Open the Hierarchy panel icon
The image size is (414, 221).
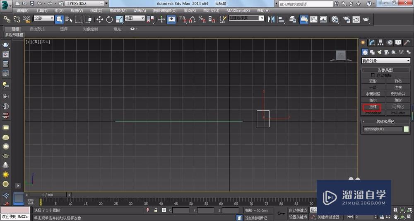tap(380, 43)
